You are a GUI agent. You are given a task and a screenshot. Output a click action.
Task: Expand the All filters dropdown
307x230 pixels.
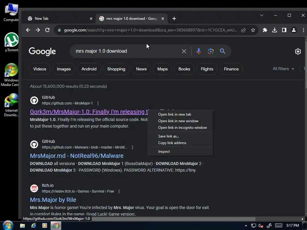283,69
